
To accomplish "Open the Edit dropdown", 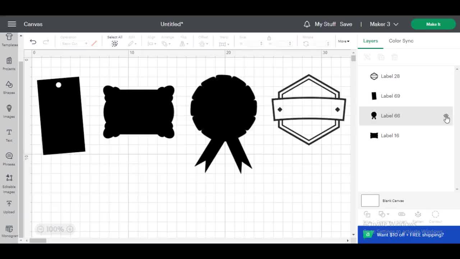I will tap(132, 44).
